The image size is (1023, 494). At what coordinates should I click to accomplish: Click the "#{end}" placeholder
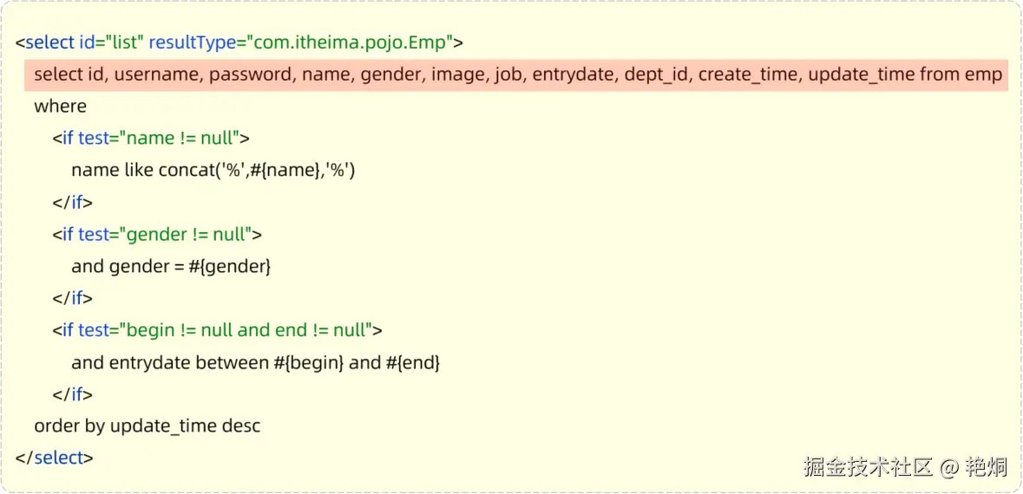pos(413,363)
